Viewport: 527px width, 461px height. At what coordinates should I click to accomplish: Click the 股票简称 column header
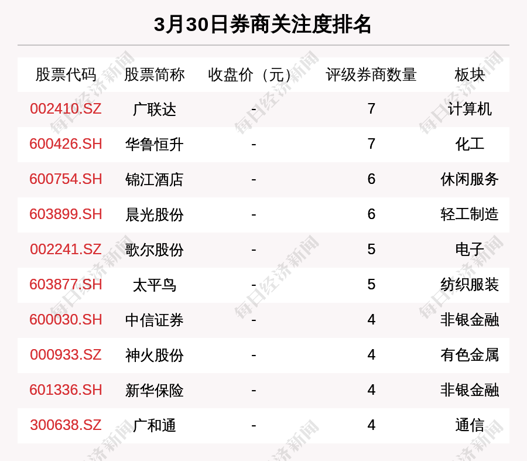154,74
